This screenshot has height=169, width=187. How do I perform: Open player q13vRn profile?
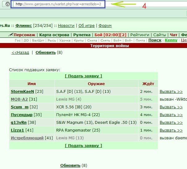coord(19,123)
